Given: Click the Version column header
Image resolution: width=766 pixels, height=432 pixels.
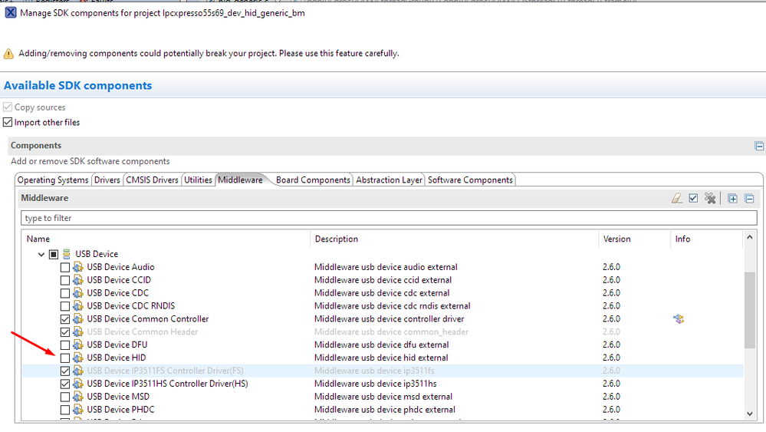Looking at the screenshot, I should pos(634,239).
